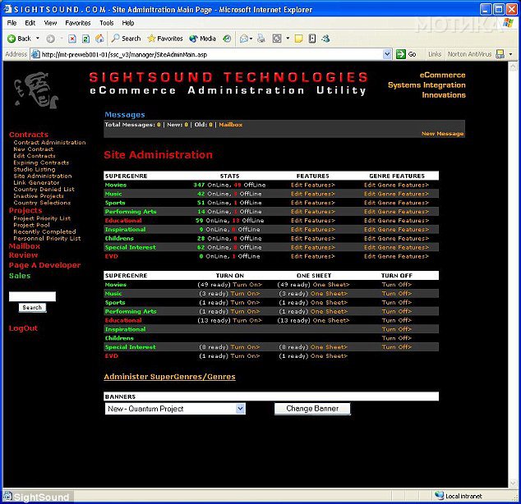Click the yellow Discuss note icon
This screenshot has height=504, width=521.
[x=298, y=39]
